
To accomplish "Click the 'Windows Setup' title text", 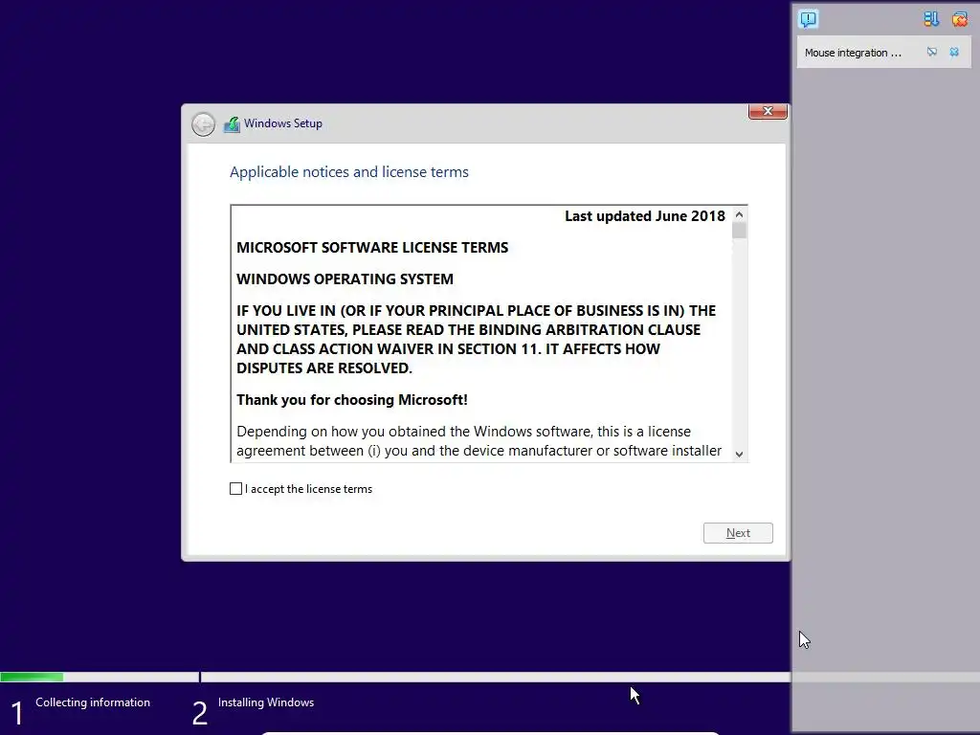I will (x=283, y=123).
